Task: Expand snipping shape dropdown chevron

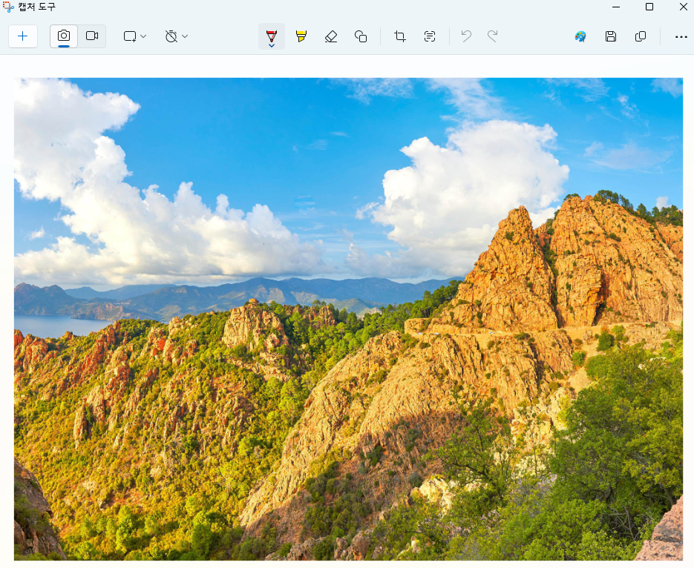Action: (143, 36)
